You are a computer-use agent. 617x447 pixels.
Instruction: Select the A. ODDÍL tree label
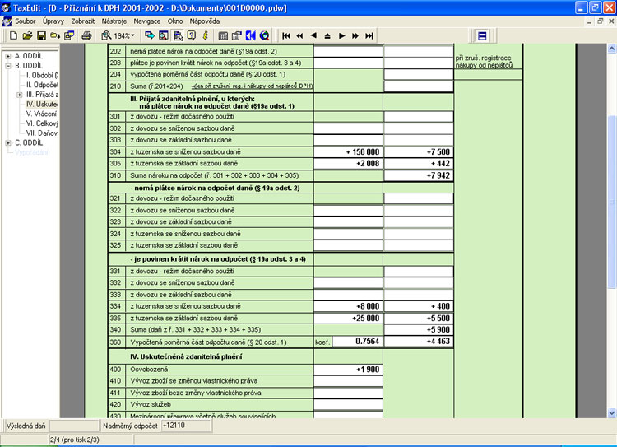pyautogui.click(x=29, y=56)
